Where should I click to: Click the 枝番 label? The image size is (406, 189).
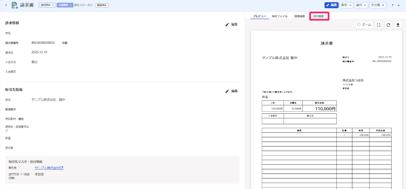(x=65, y=43)
